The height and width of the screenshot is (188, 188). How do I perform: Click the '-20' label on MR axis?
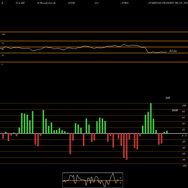click(183, 142)
